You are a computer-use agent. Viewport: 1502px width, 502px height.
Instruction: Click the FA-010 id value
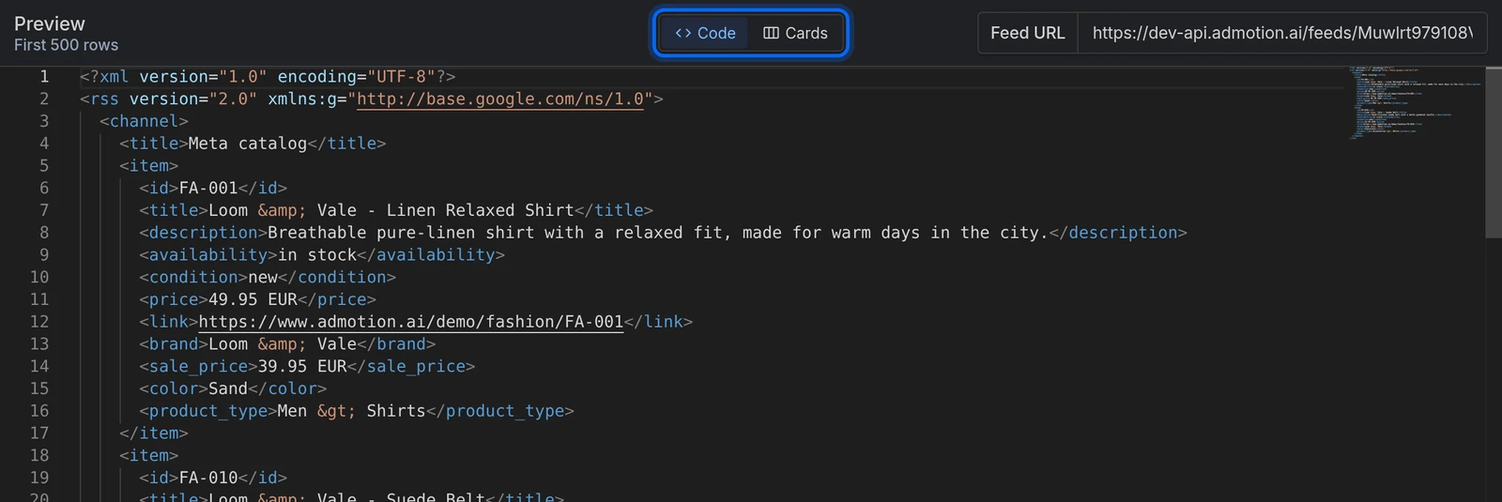point(208,478)
